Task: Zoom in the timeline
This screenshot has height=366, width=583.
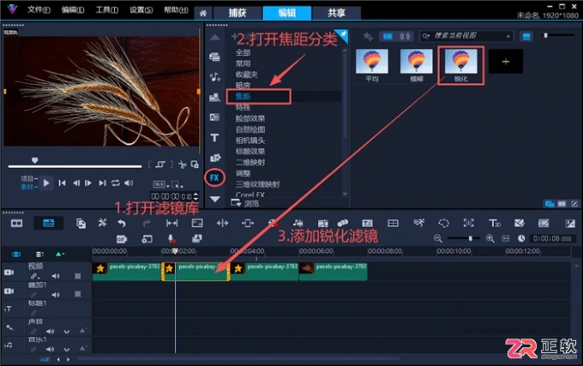Action: [x=490, y=238]
